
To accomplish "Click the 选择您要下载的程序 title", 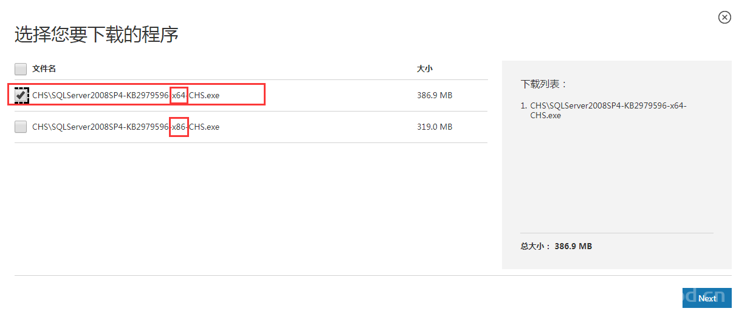I will click(96, 35).
